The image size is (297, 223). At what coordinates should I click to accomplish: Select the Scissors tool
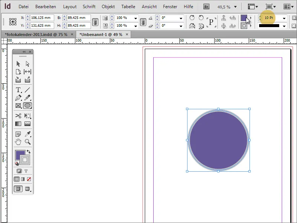18,116
